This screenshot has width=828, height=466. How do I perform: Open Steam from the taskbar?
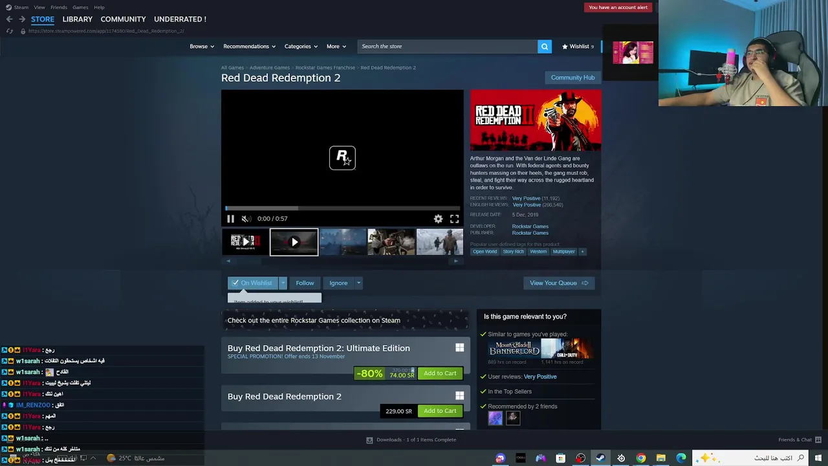click(600, 458)
